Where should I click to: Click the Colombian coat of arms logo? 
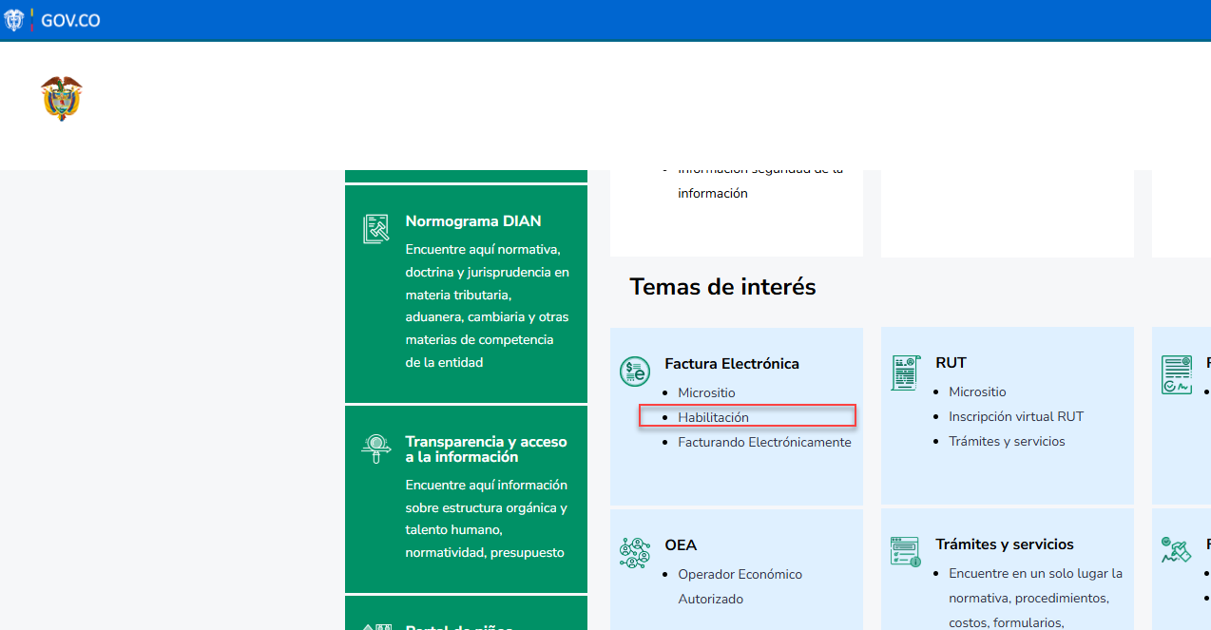pos(62,99)
